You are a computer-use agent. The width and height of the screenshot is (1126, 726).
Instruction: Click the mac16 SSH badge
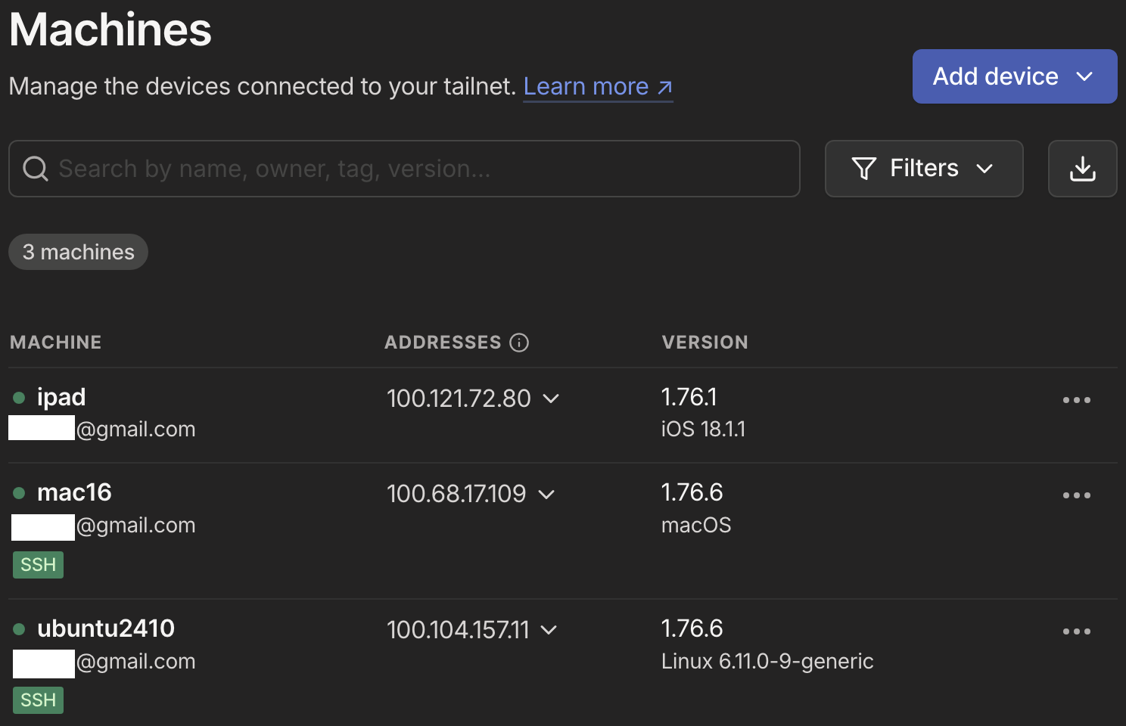pyautogui.click(x=38, y=565)
